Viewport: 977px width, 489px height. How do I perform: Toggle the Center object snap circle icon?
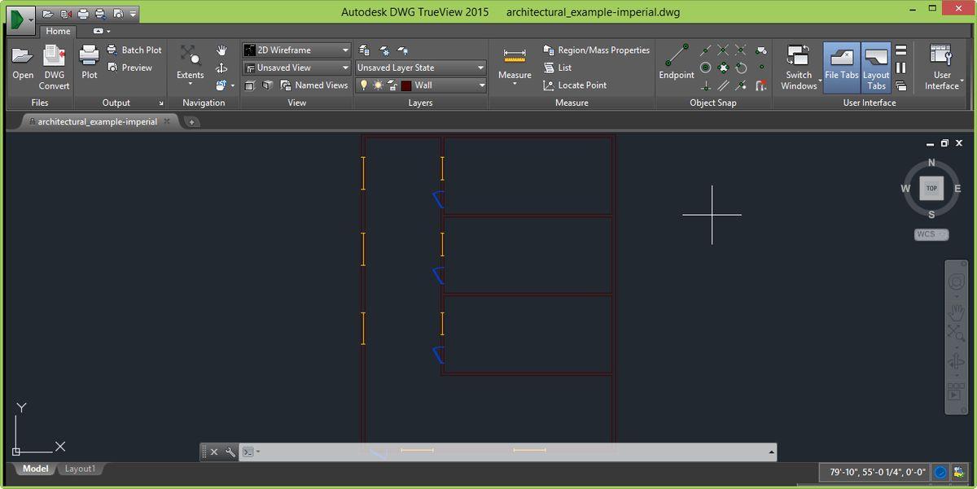[x=706, y=68]
